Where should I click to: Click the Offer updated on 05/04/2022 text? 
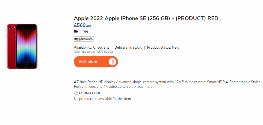click(x=93, y=52)
